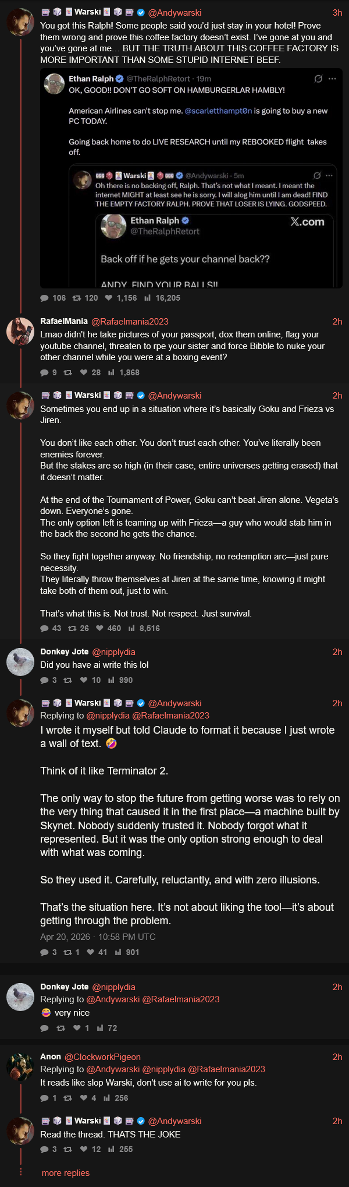Like RafaelMania's reply with 28 likes
The image size is (349, 1187).
(90, 372)
